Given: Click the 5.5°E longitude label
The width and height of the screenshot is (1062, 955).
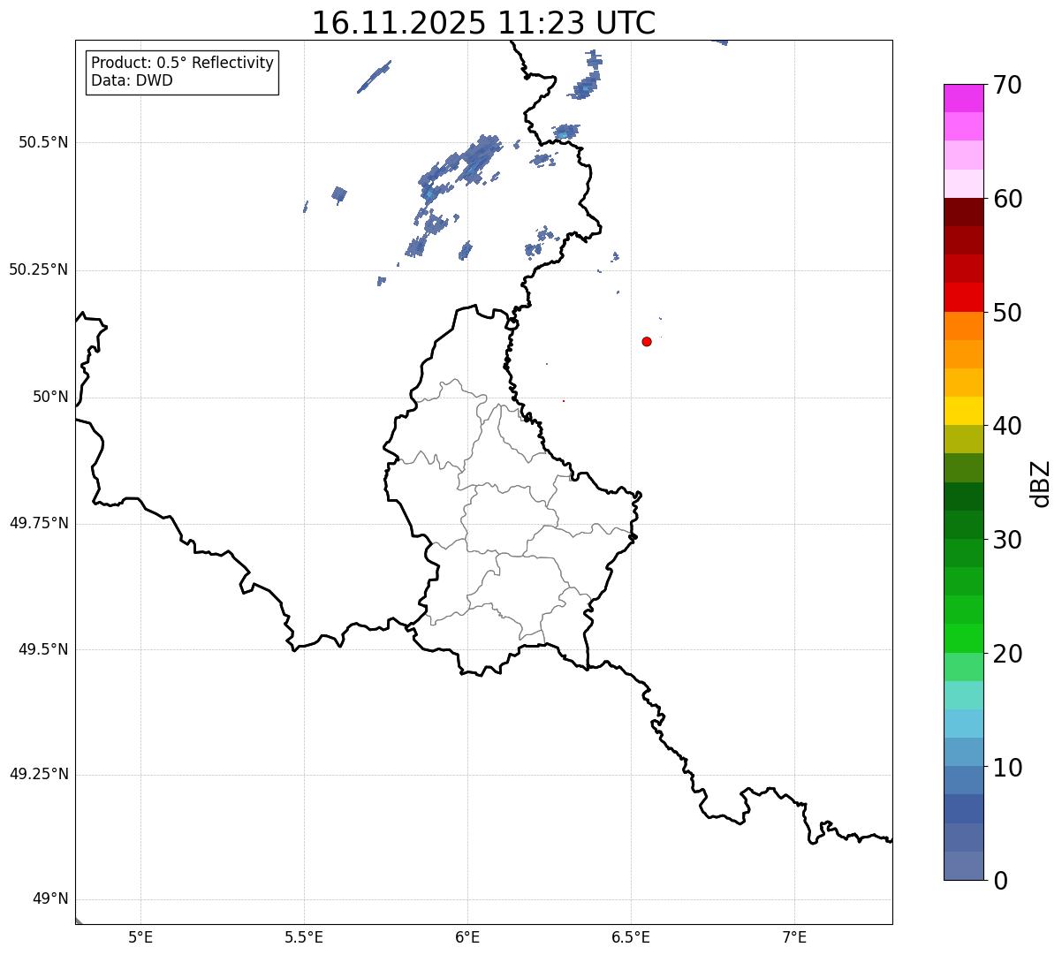Looking at the screenshot, I should 304,937.
